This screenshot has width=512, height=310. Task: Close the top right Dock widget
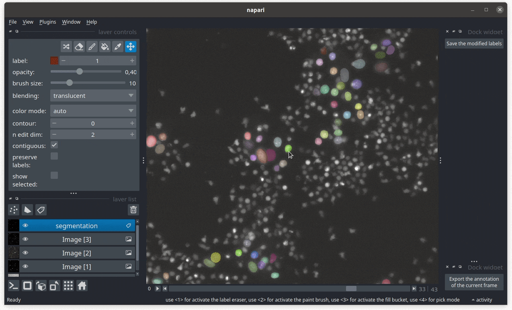[x=447, y=32]
